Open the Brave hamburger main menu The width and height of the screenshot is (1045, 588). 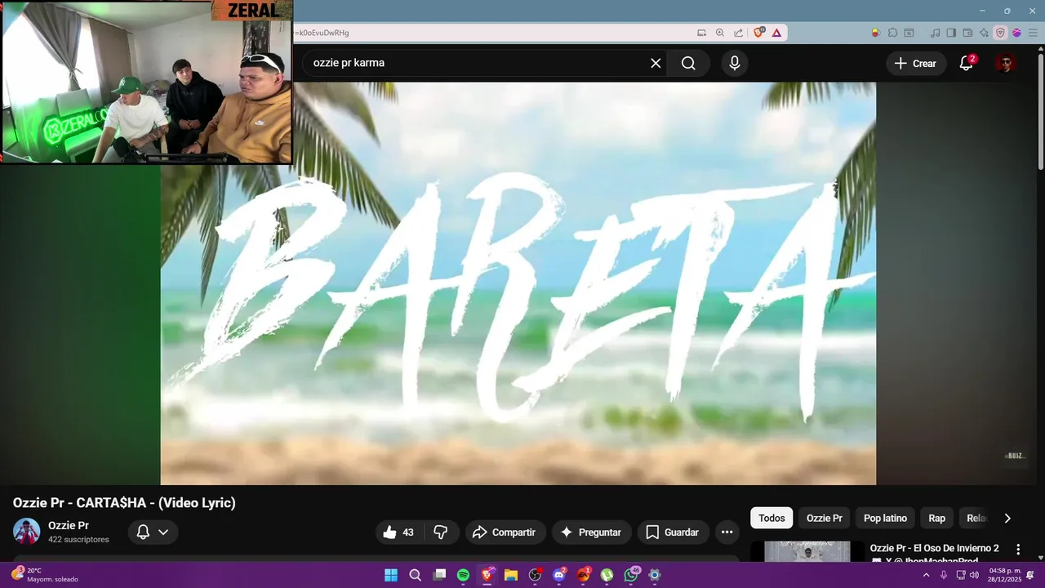(x=1032, y=33)
